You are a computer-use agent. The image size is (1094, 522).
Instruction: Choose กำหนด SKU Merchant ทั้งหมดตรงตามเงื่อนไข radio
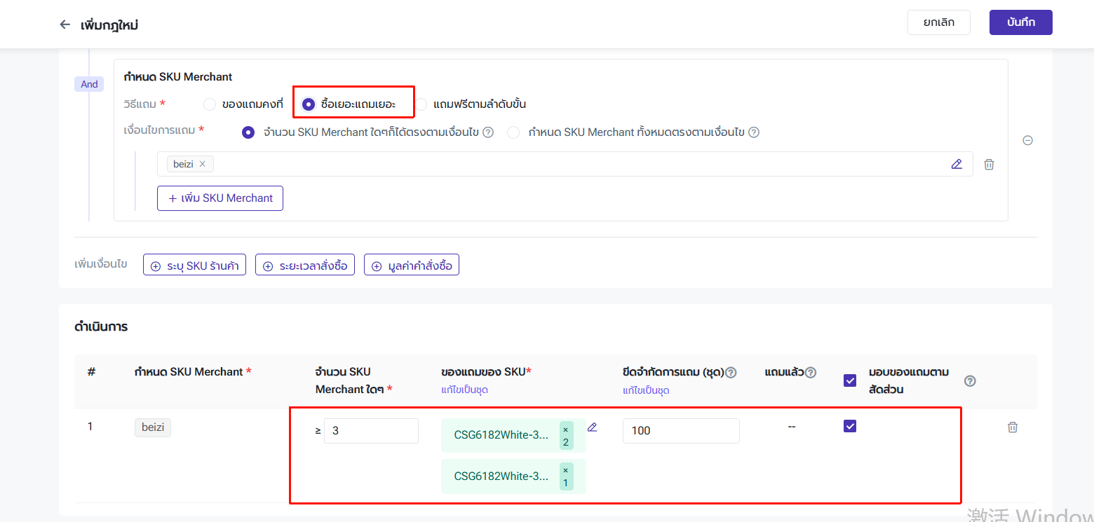pyautogui.click(x=513, y=132)
